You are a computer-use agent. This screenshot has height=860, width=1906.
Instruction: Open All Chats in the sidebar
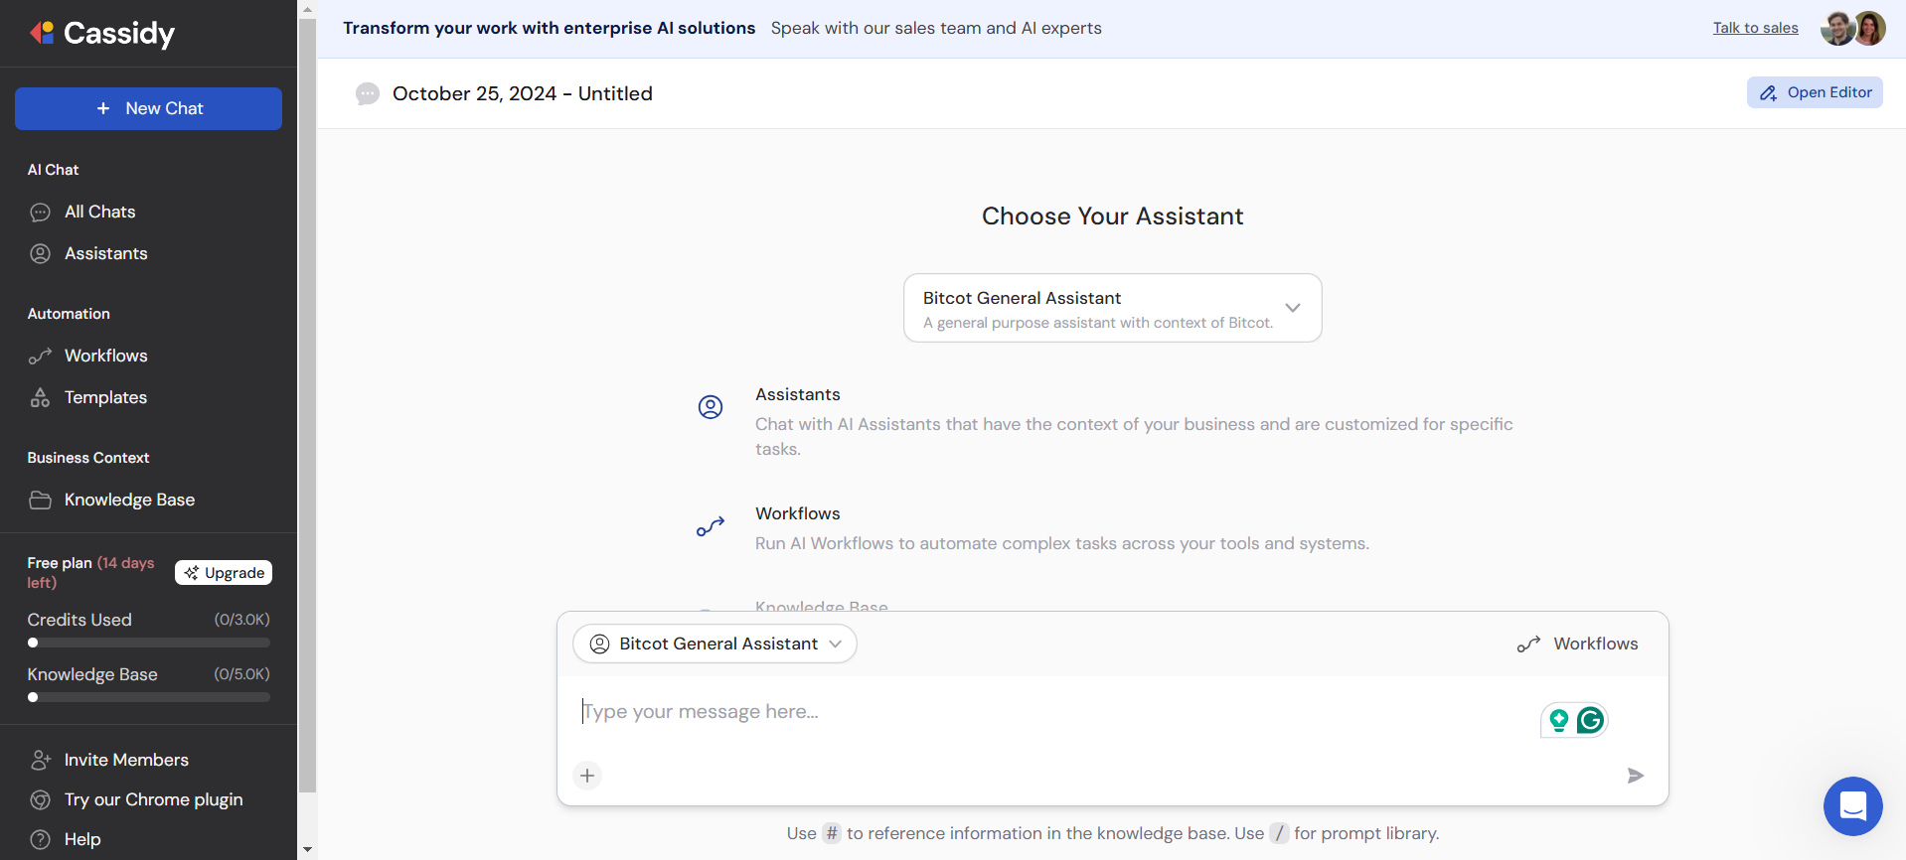99,212
